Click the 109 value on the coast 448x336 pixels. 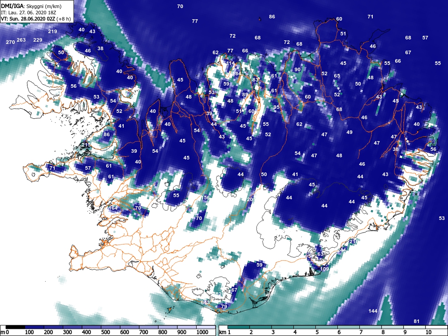(x=324, y=268)
